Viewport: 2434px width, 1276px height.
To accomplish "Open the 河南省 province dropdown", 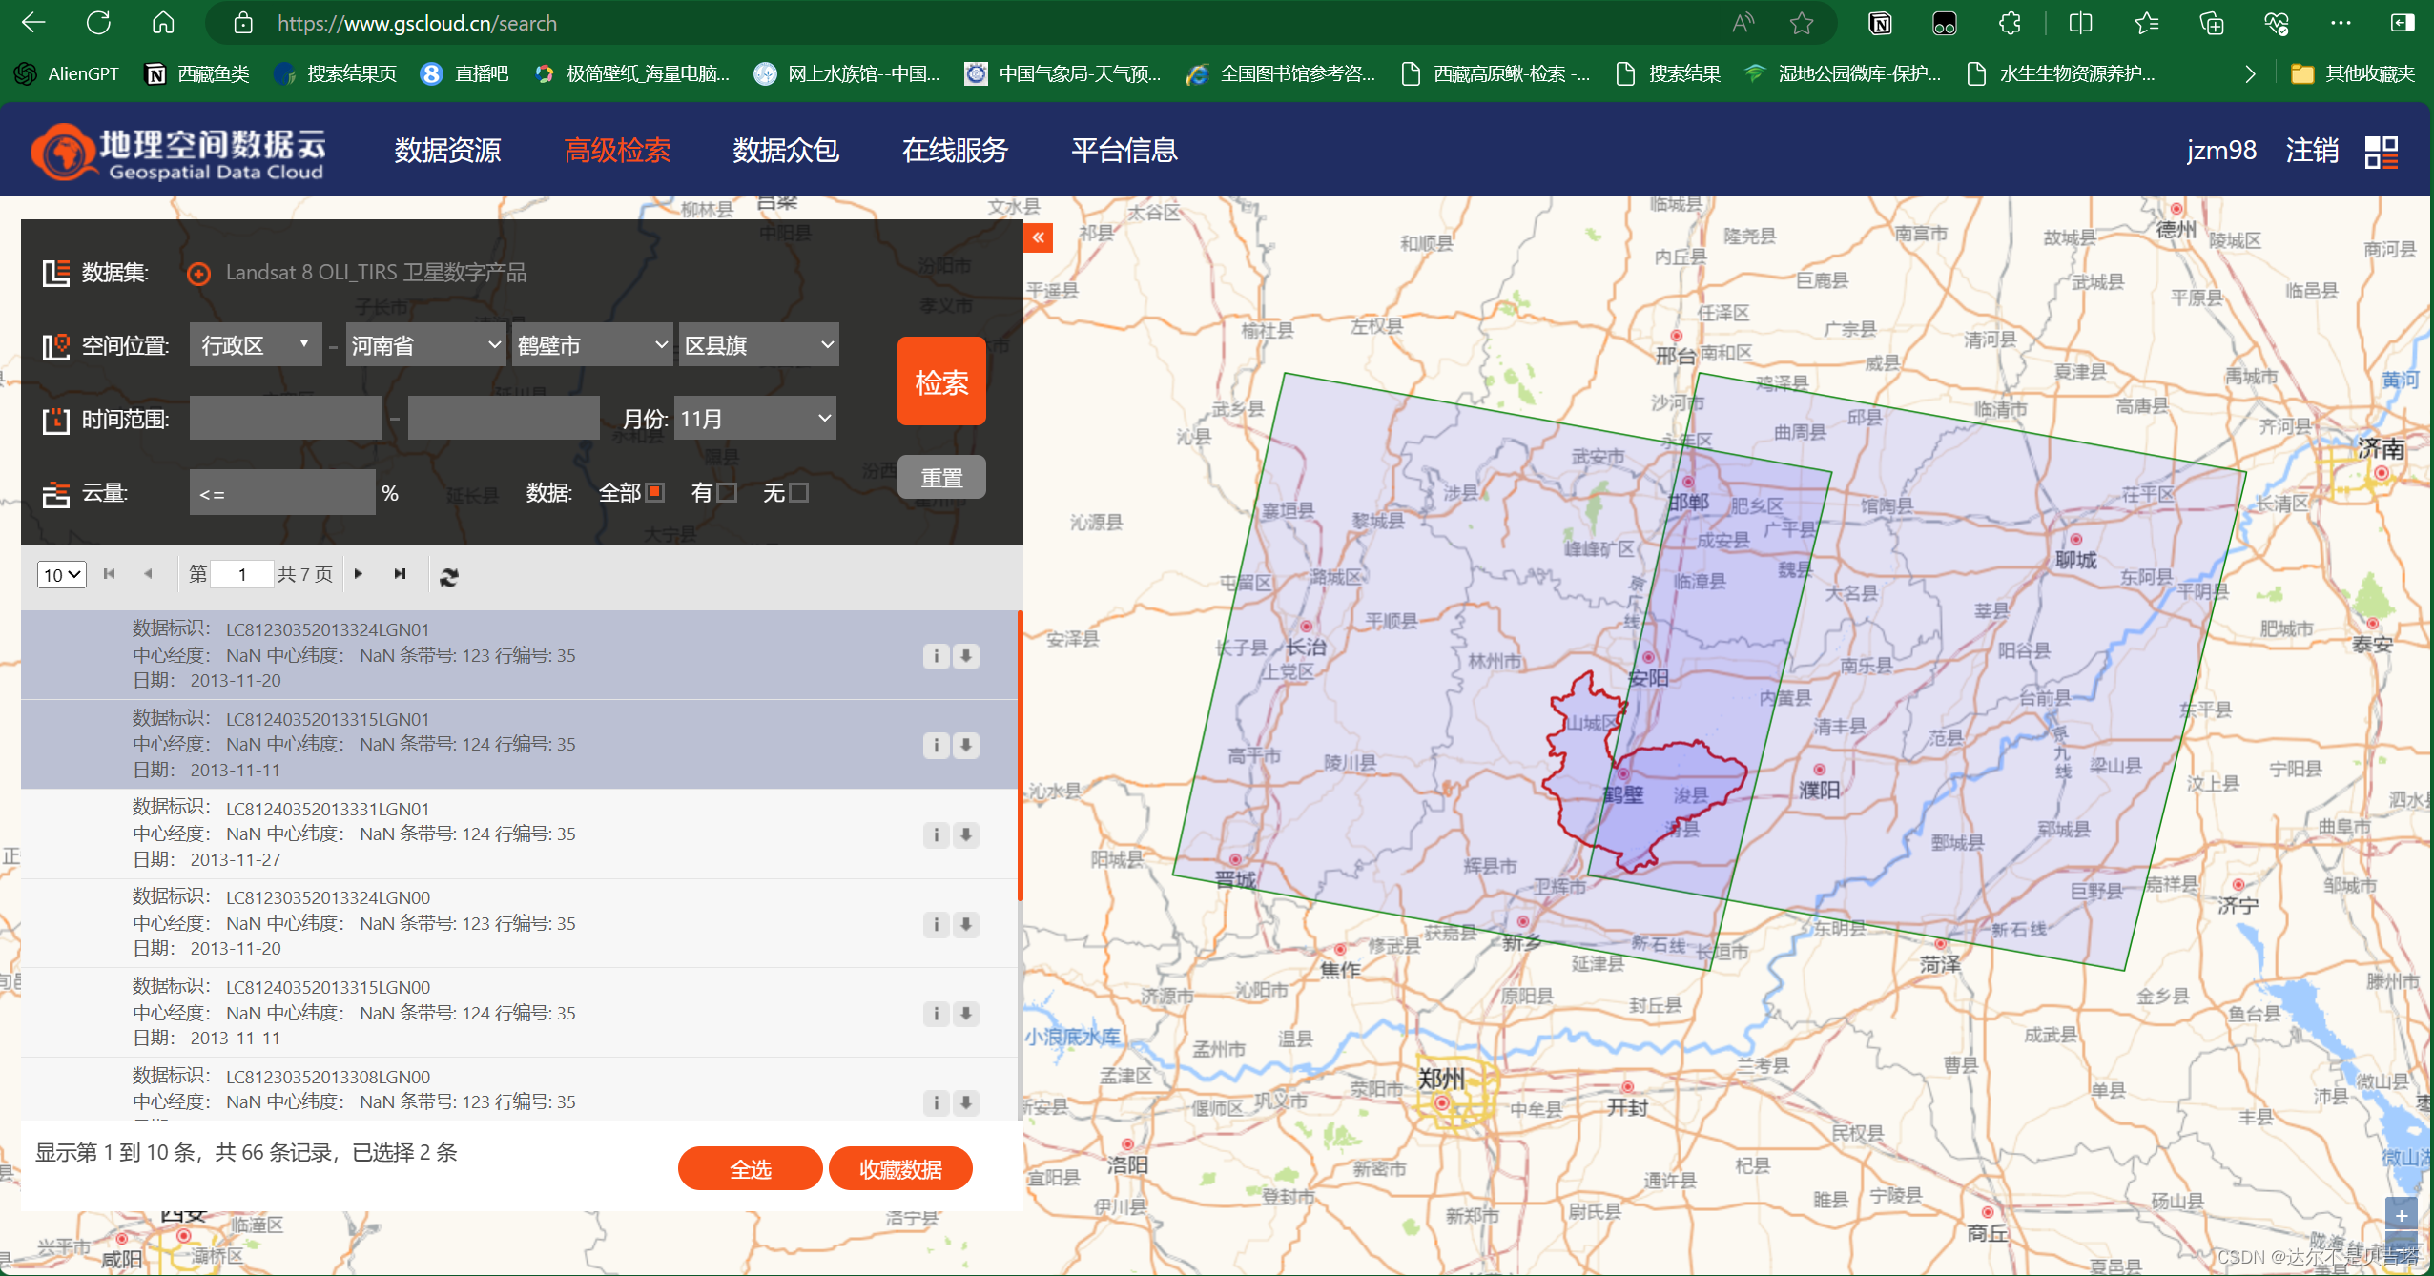I will (425, 344).
